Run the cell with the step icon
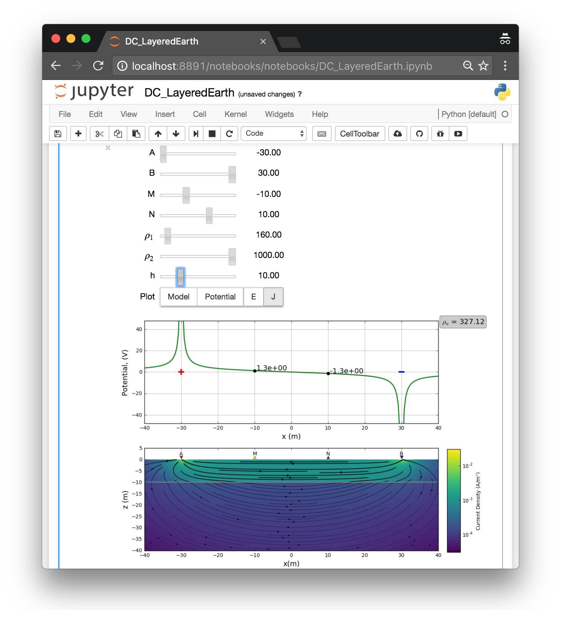 [196, 133]
